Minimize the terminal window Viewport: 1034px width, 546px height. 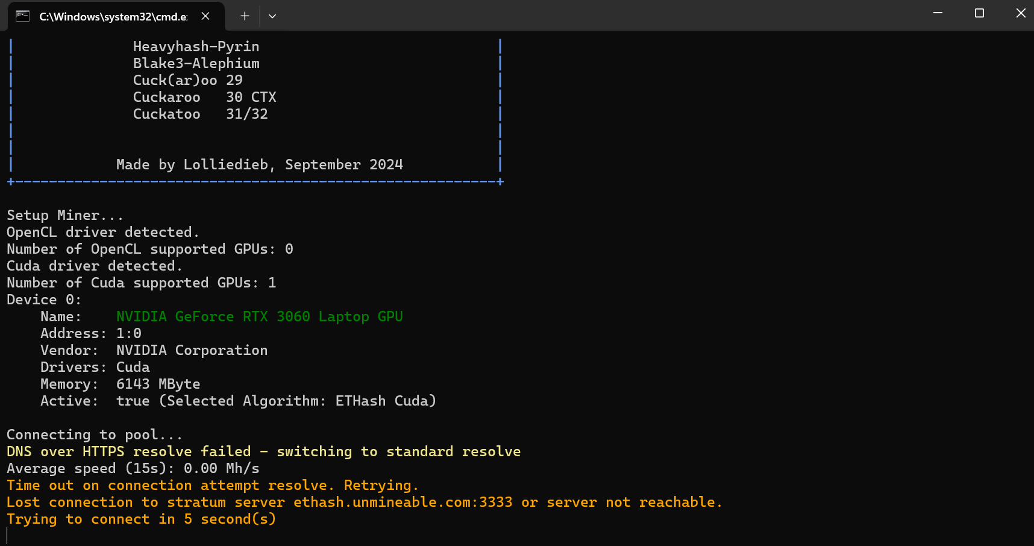pyautogui.click(x=938, y=13)
